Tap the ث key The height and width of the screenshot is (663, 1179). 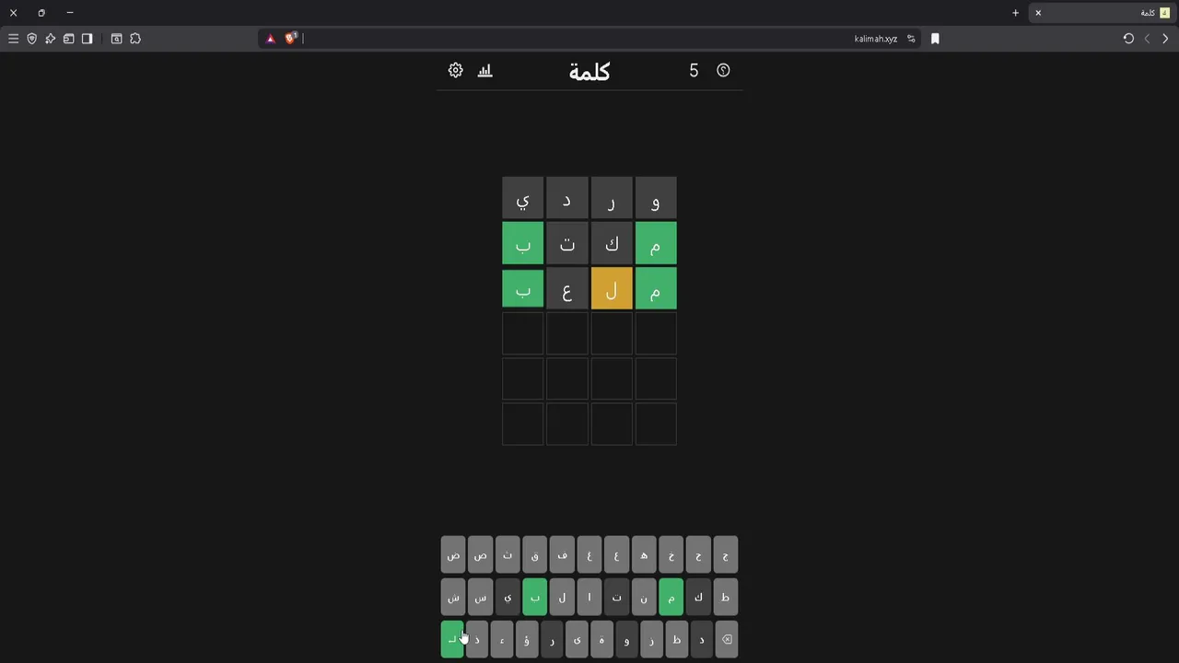508,554
